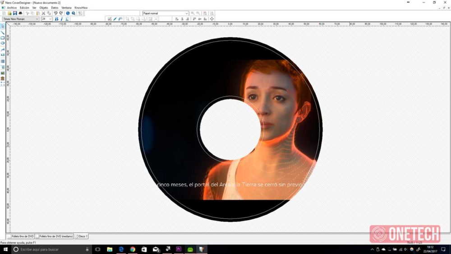Open the Ver menu

34,8
